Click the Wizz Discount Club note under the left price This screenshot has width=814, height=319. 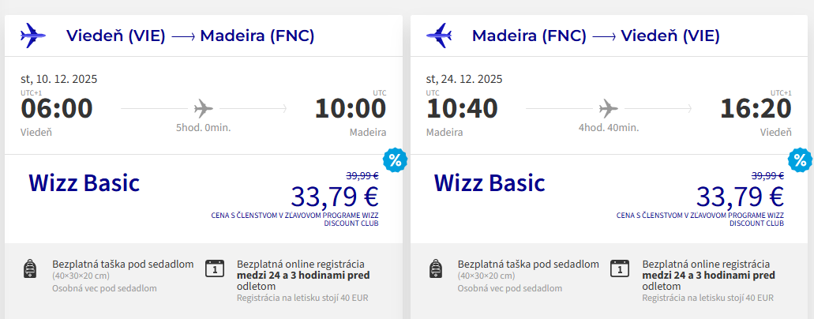(294, 219)
